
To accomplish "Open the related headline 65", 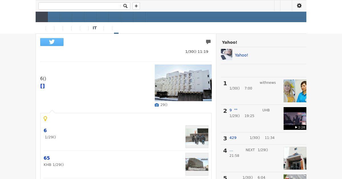I will click(x=47, y=158).
